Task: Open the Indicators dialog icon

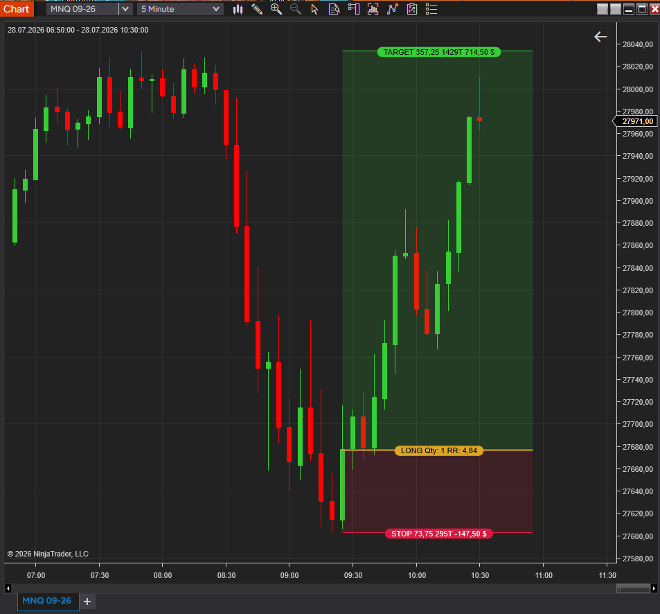Action: [392, 9]
